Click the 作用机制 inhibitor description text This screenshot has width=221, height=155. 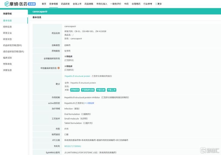(x=97, y=97)
